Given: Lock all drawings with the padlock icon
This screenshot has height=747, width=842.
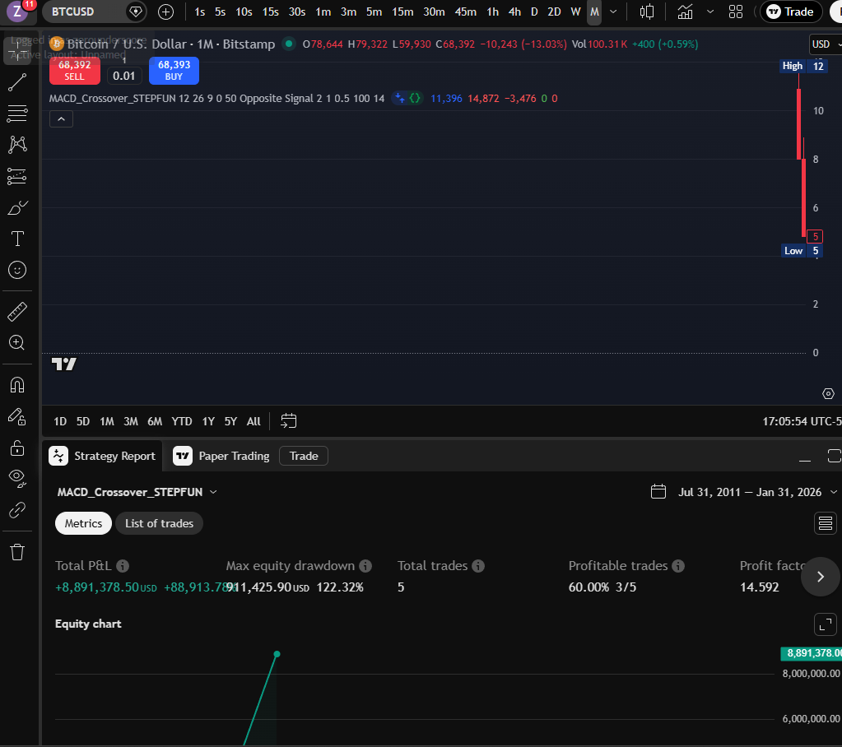Looking at the screenshot, I should (x=17, y=448).
